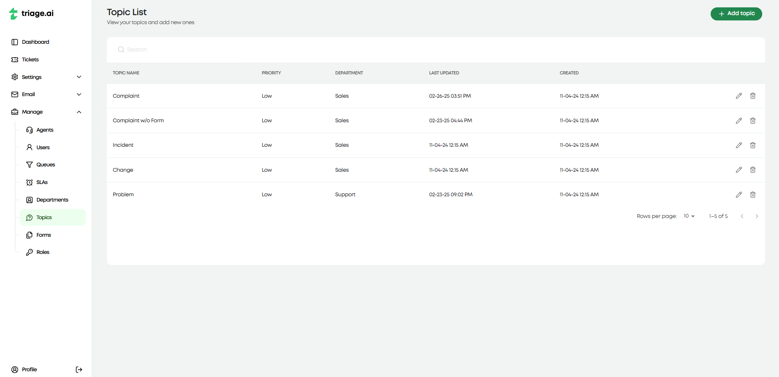Select the Roles key icon
Image resolution: width=779 pixels, height=377 pixels.
(x=29, y=252)
